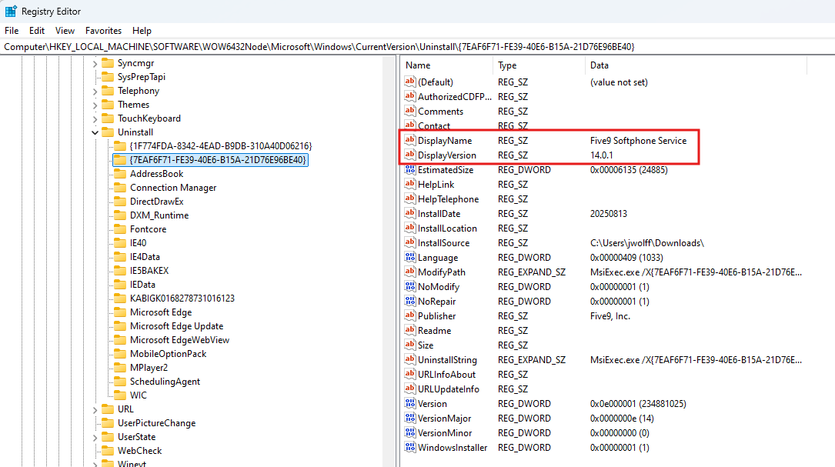This screenshot has width=835, height=467.
Task: Expand the Telephony registry key
Action: point(95,91)
